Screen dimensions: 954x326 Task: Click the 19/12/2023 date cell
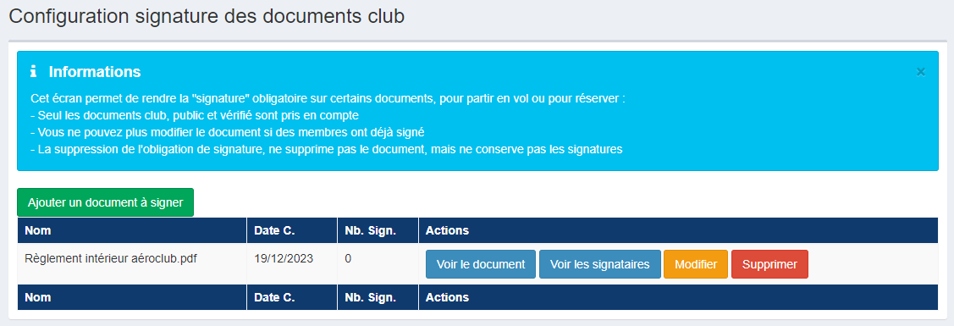pos(292,264)
